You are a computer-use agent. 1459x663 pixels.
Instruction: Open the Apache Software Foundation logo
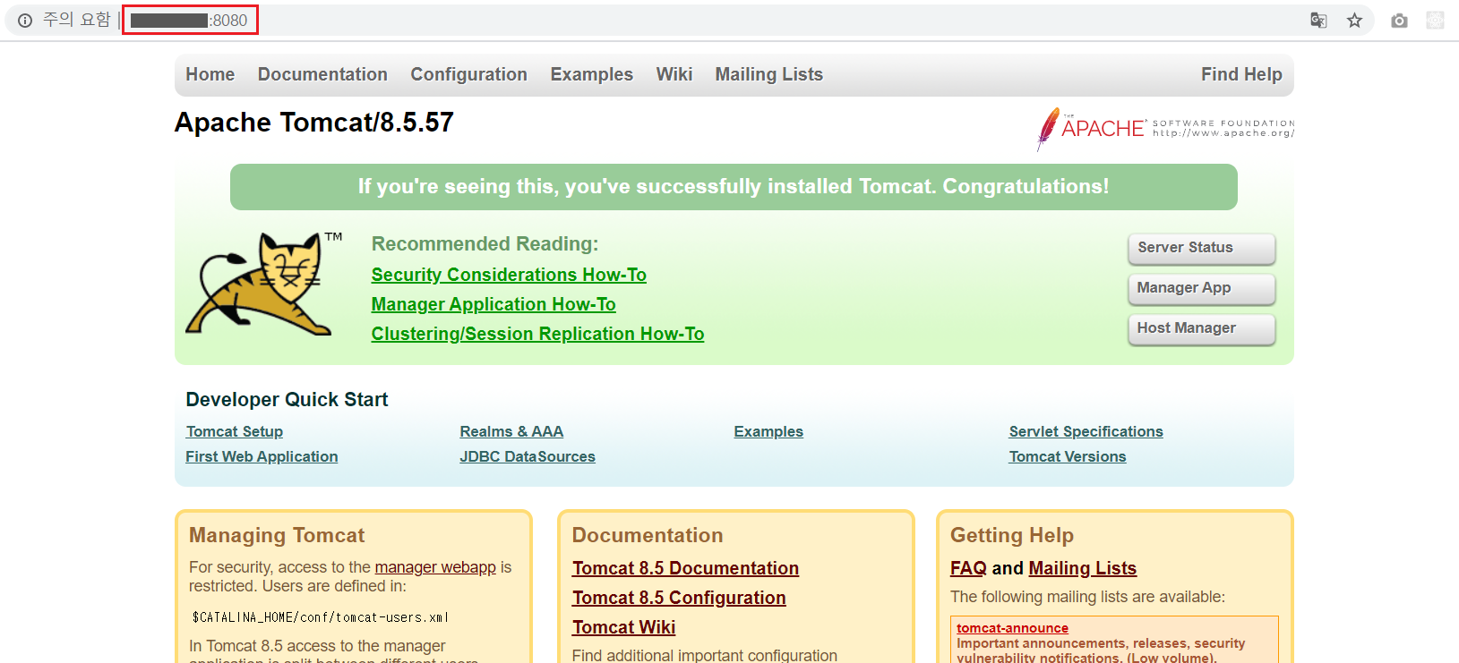point(1165,129)
